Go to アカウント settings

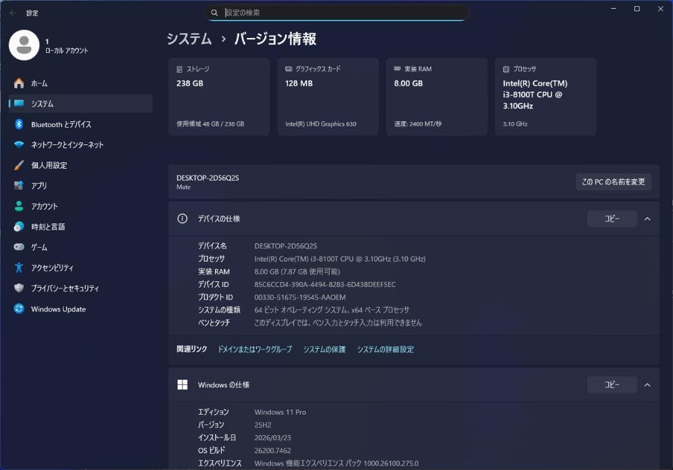[80, 206]
